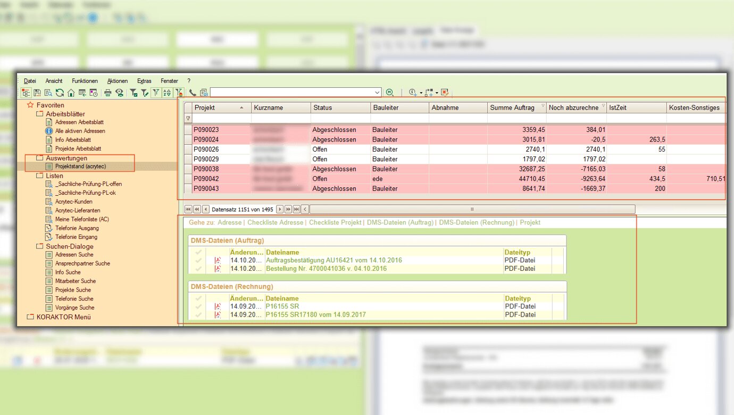
Task: Open PDF icon for Auftragsbestätigung AU16421
Action: (218, 261)
